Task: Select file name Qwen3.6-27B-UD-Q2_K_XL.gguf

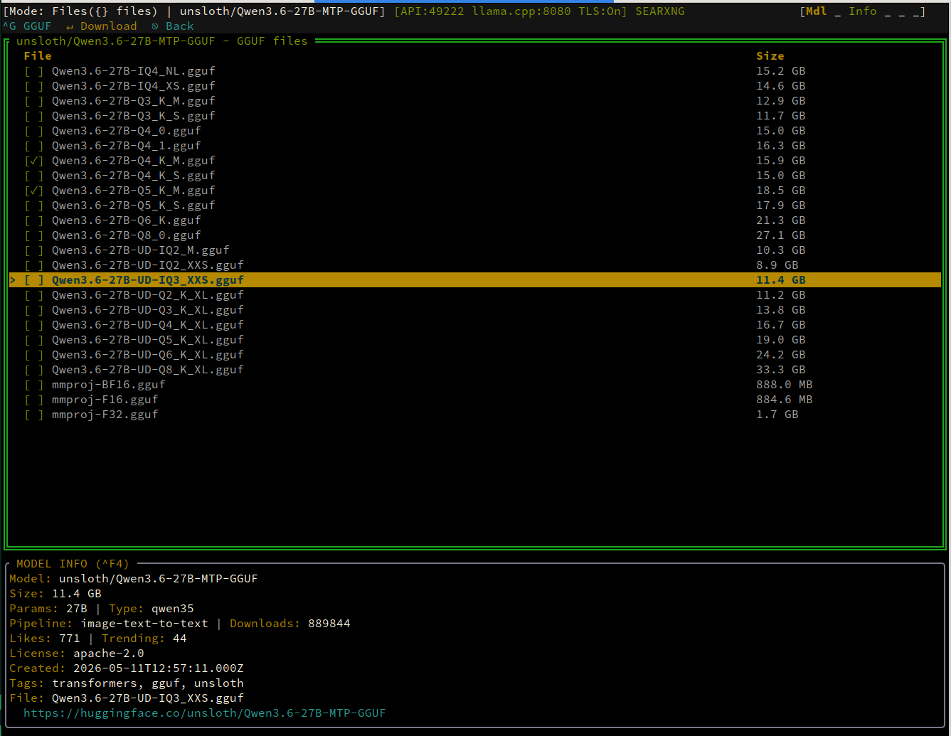Action: (148, 295)
